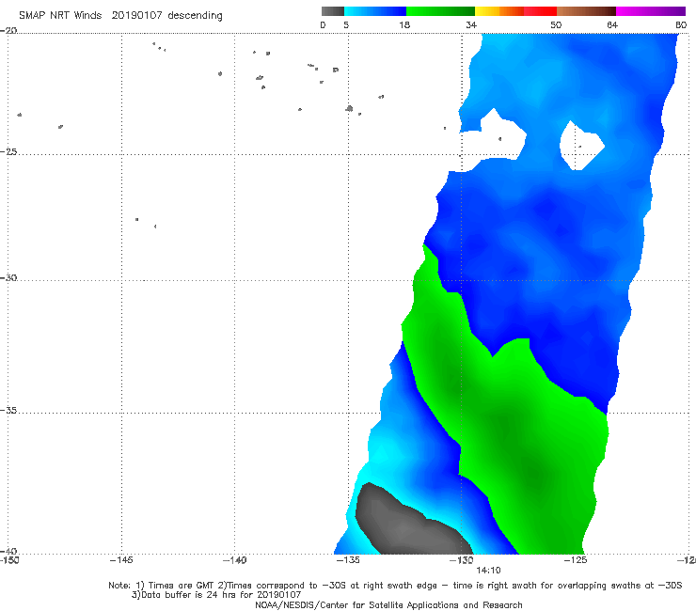Click longitude label -130
This screenshot has width=696, height=611.
click(x=462, y=560)
